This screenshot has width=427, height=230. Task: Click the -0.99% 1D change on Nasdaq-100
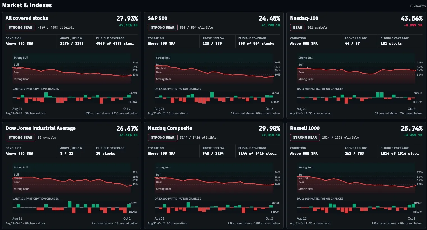point(413,25)
